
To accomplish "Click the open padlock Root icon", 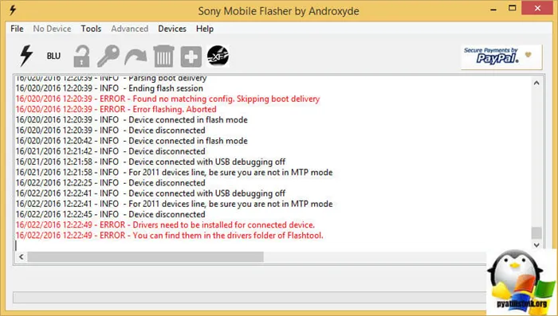I will coord(81,57).
